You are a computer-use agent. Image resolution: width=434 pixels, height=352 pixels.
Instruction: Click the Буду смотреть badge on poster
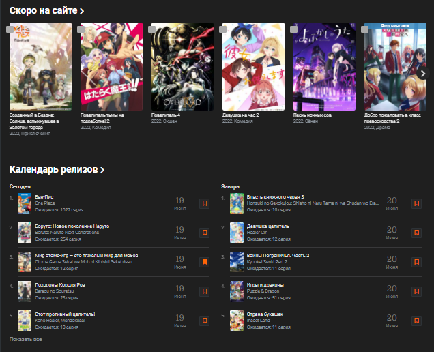point(395,25)
